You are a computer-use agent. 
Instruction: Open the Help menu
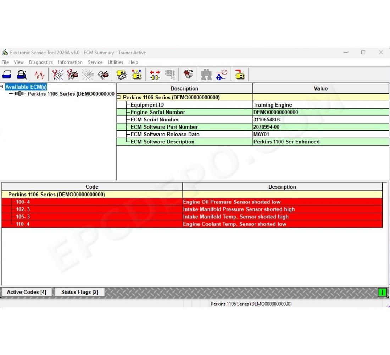pyautogui.click(x=133, y=62)
